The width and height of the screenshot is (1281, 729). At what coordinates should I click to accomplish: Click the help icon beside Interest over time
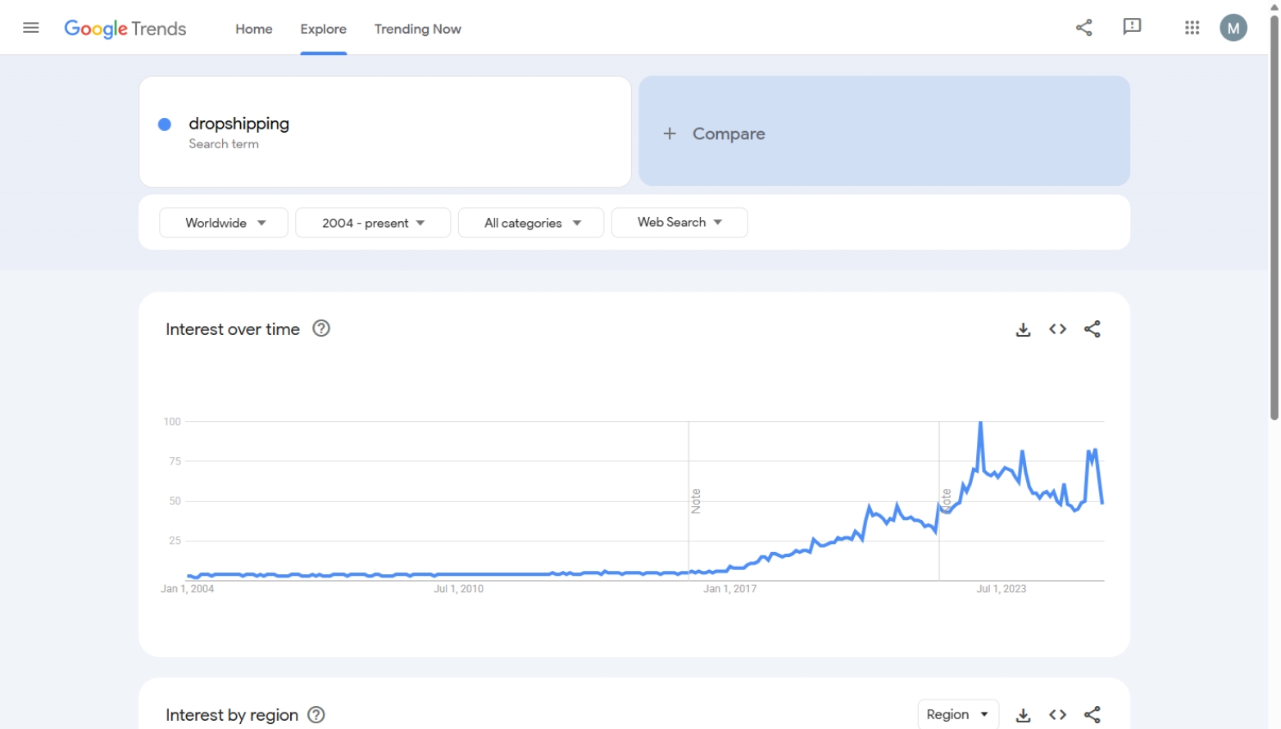(321, 328)
